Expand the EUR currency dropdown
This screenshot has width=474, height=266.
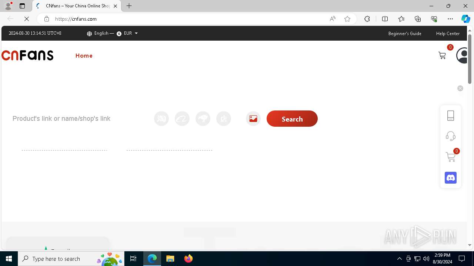click(x=127, y=33)
